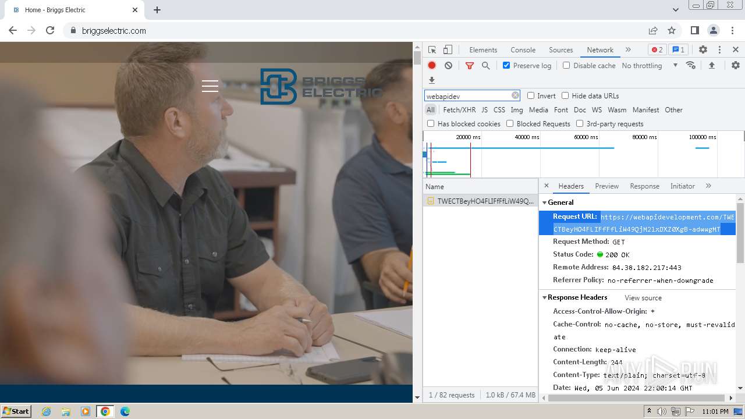
Task: Open Microsoft Edge from taskbar
Action: point(125,411)
